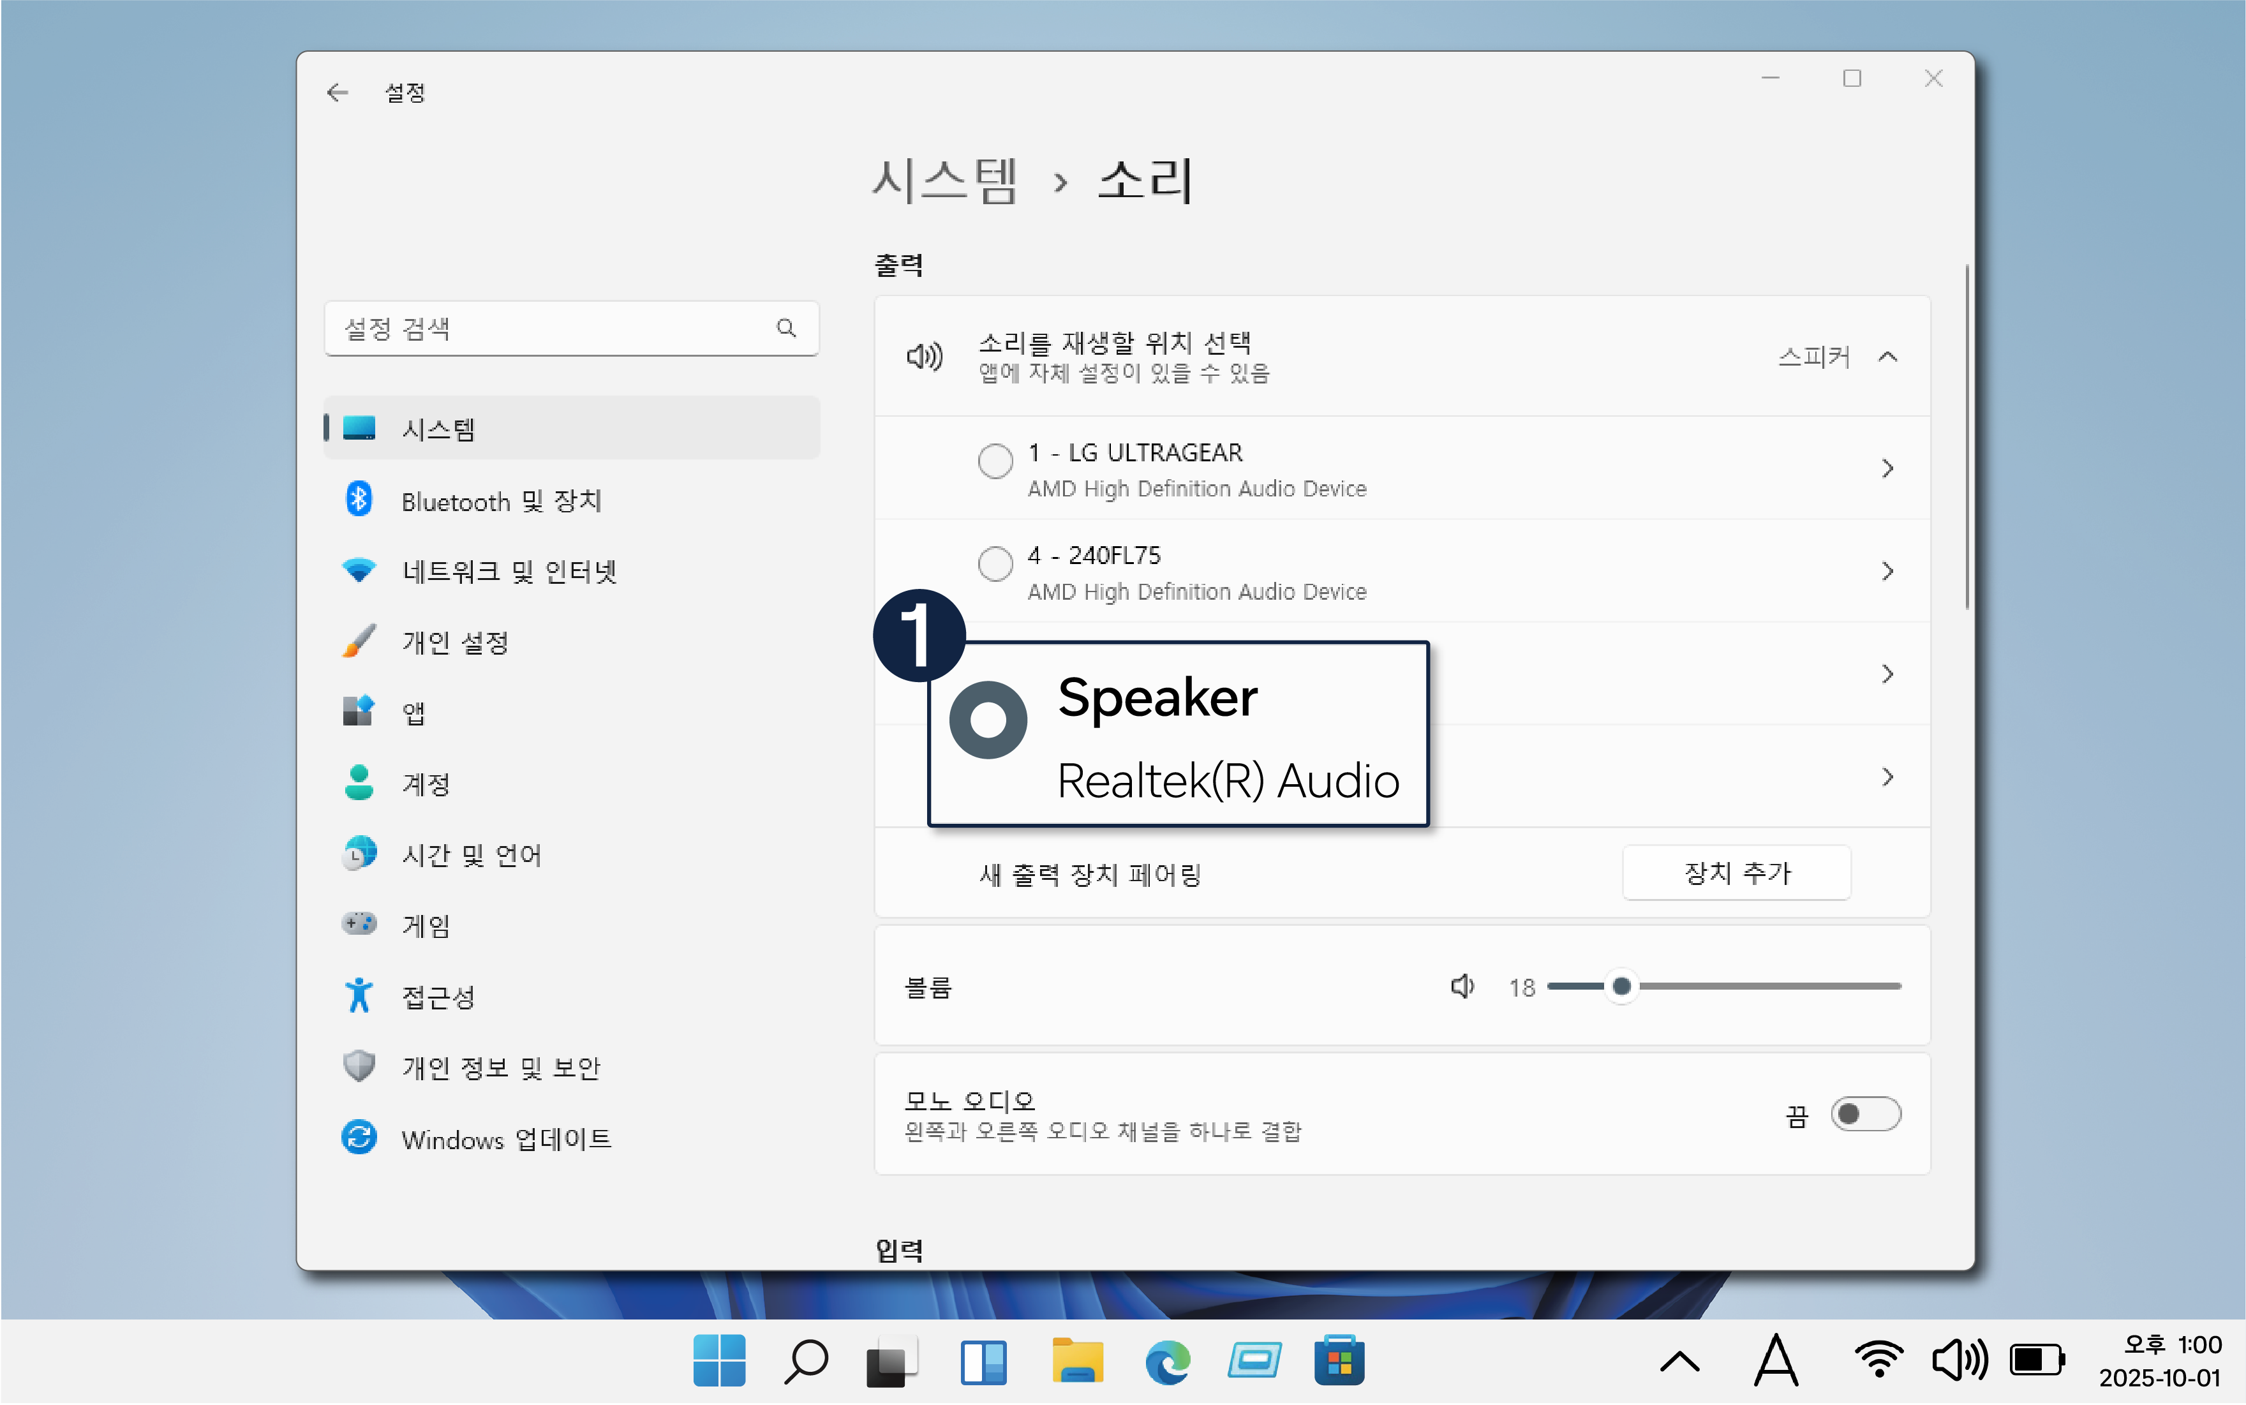The width and height of the screenshot is (2246, 1405).
Task: Open Bluetooth 및 장치 settings page
Action: point(501,501)
